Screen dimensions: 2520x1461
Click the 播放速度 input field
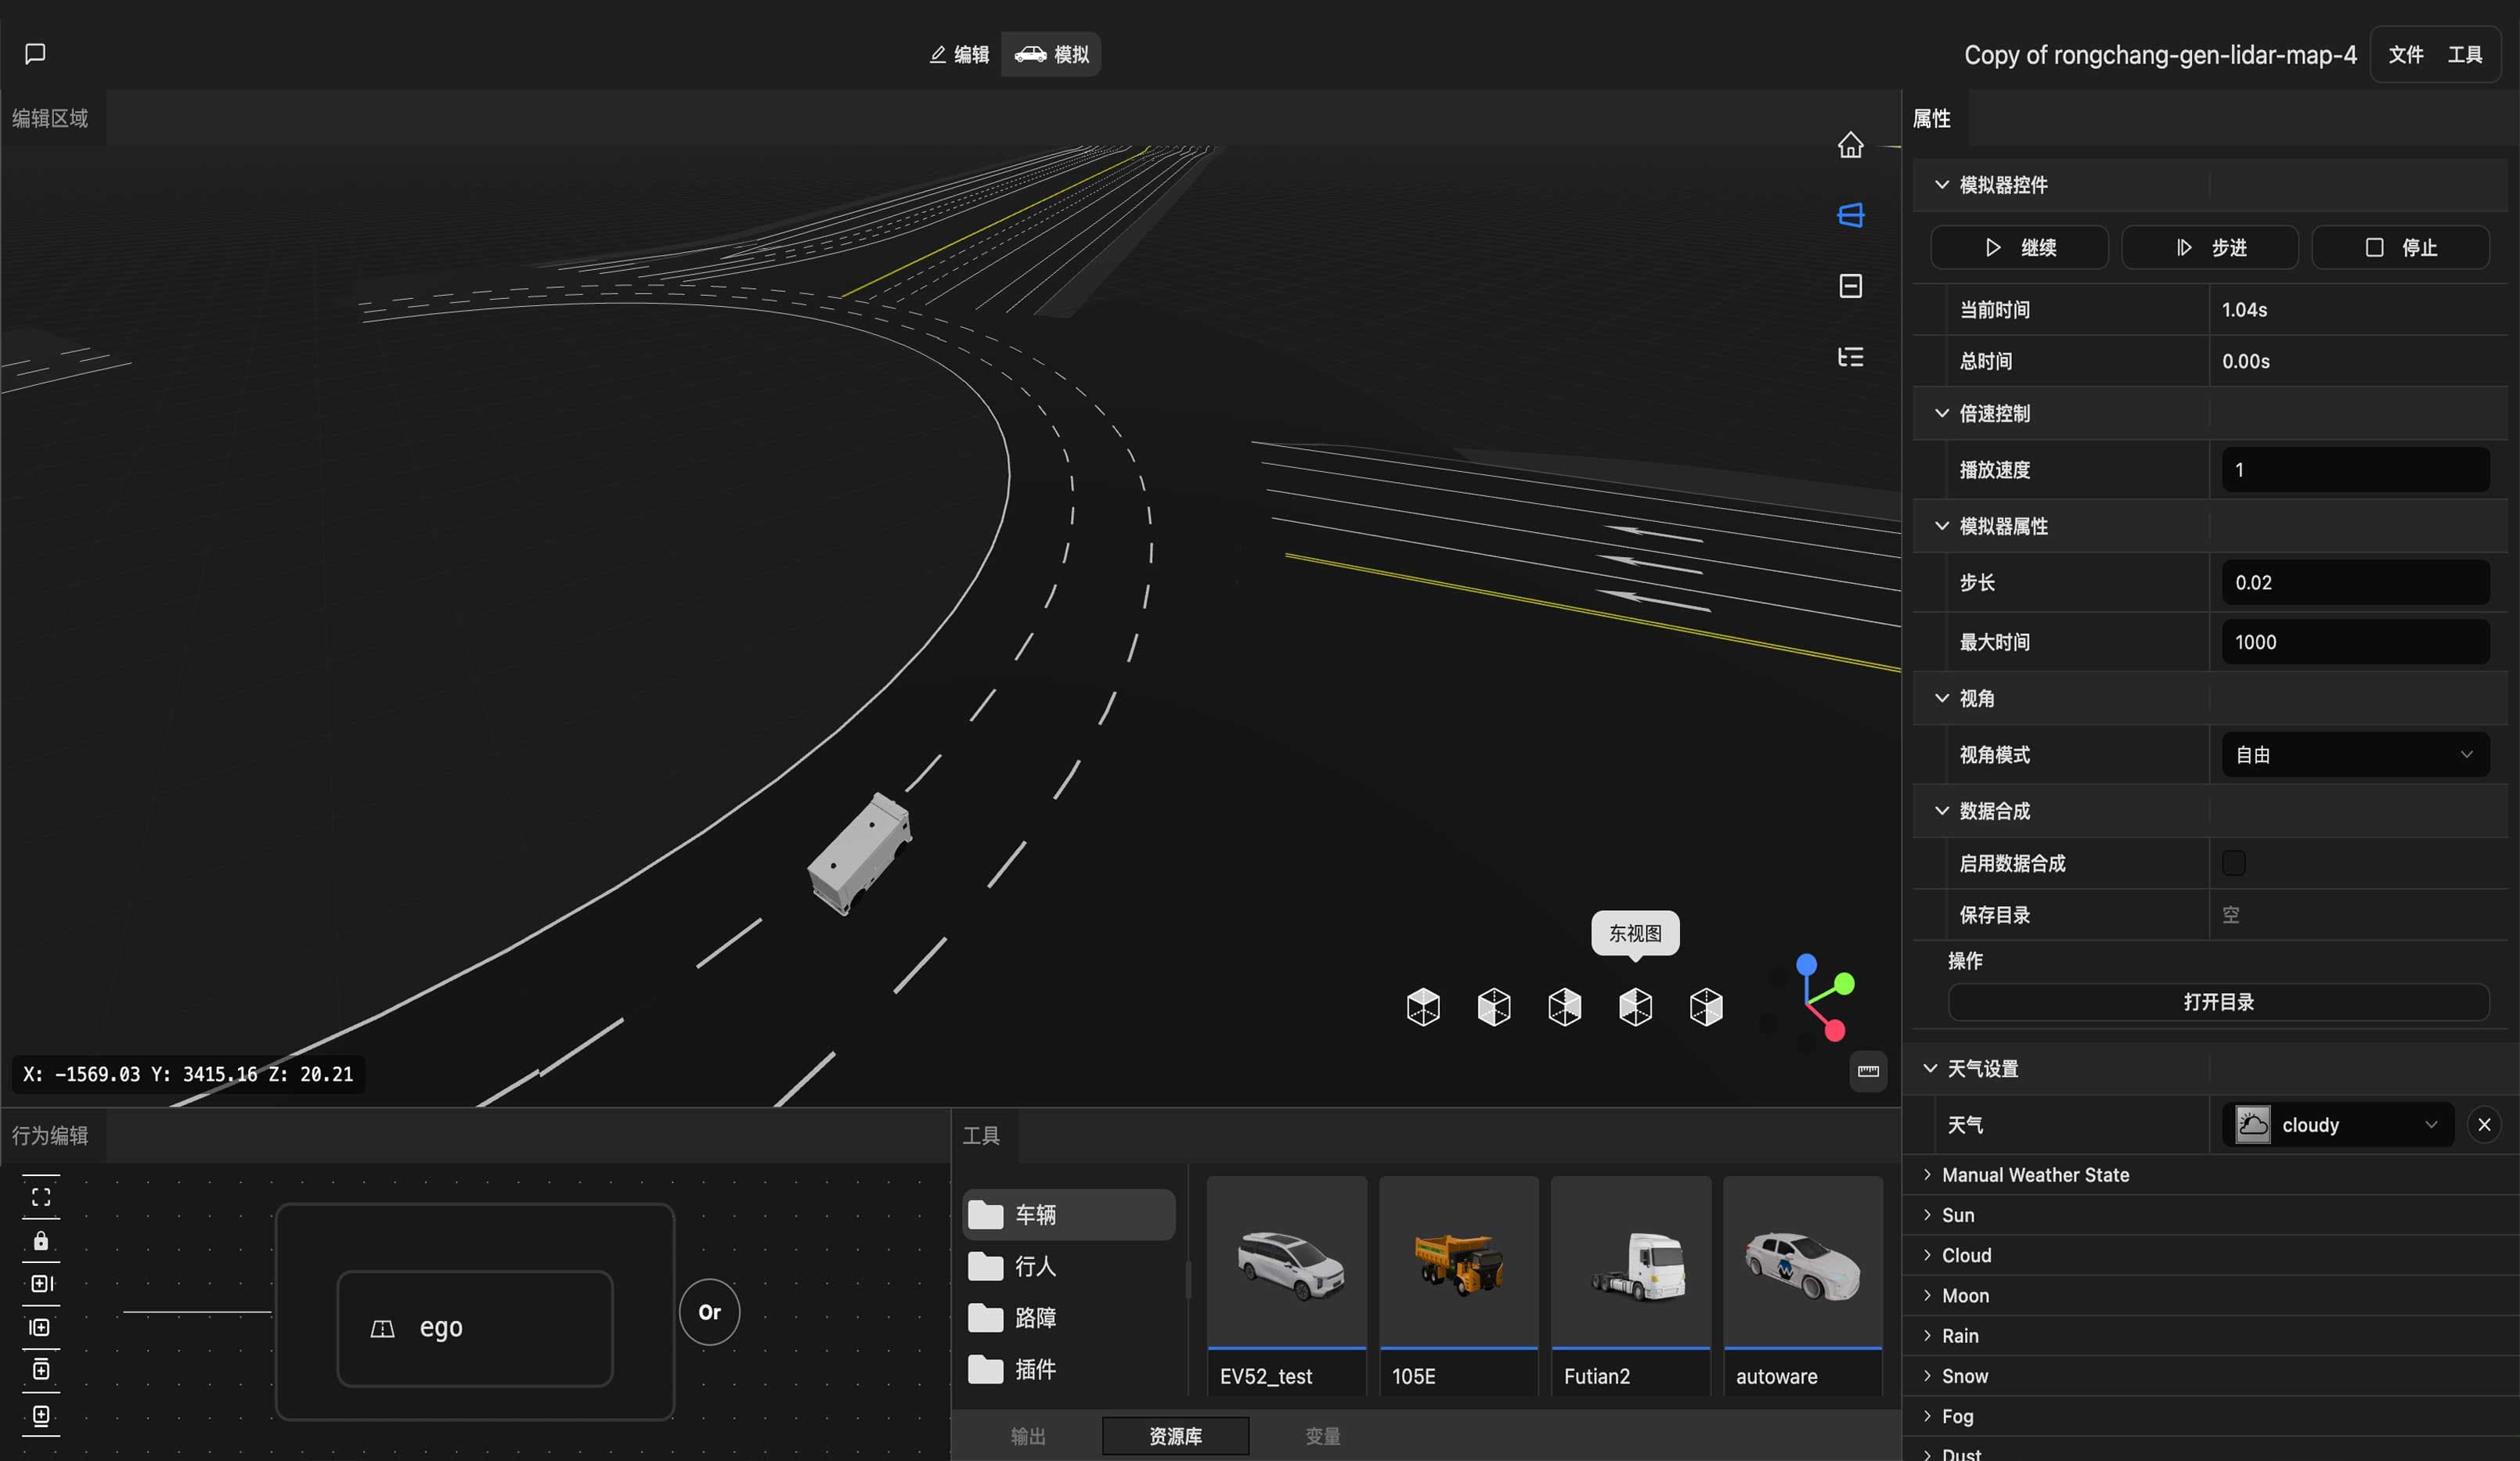[2355, 470]
